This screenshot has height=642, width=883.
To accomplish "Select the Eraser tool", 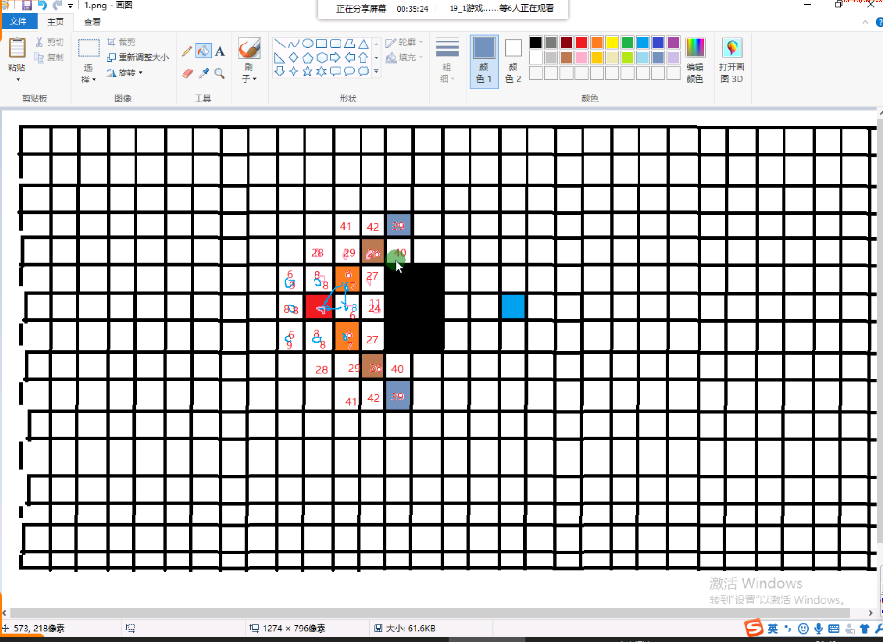I will click(x=187, y=73).
